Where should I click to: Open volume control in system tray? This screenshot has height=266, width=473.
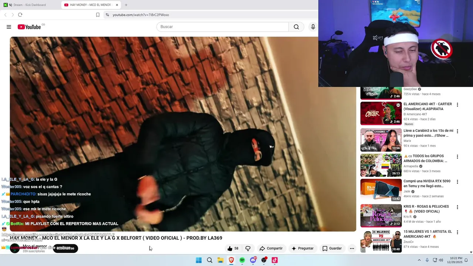pos(441,260)
